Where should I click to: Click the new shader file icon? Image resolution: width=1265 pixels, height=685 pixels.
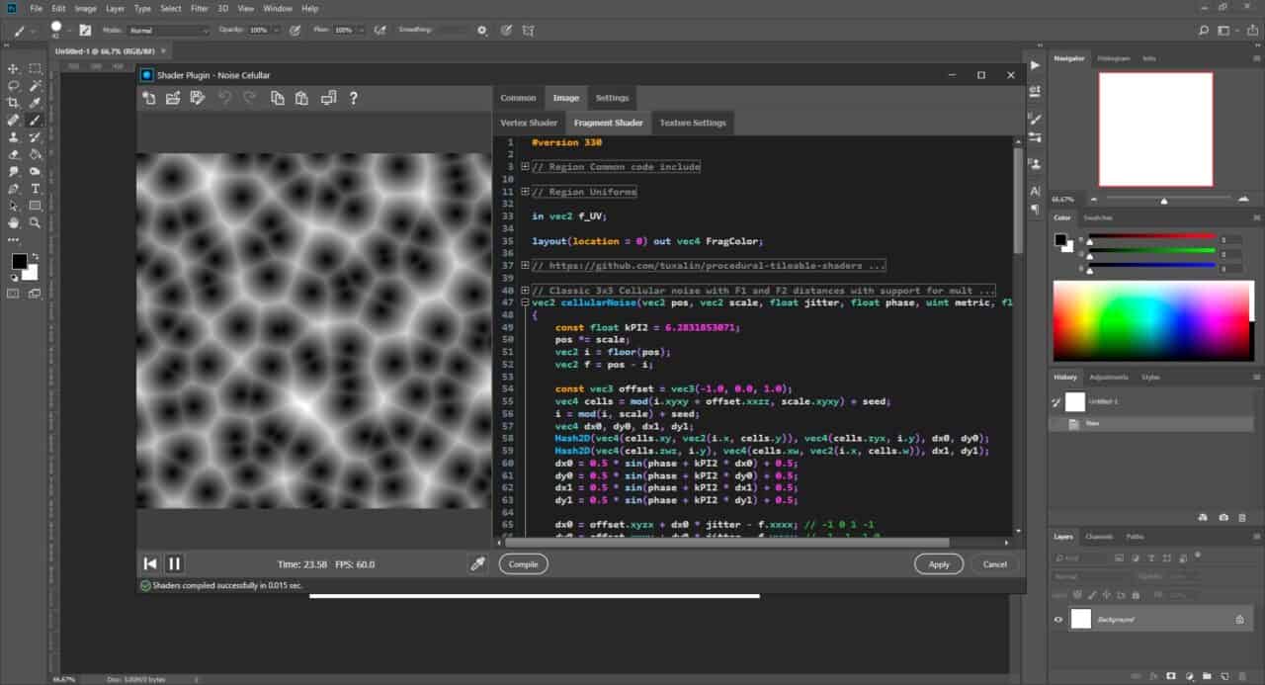148,98
